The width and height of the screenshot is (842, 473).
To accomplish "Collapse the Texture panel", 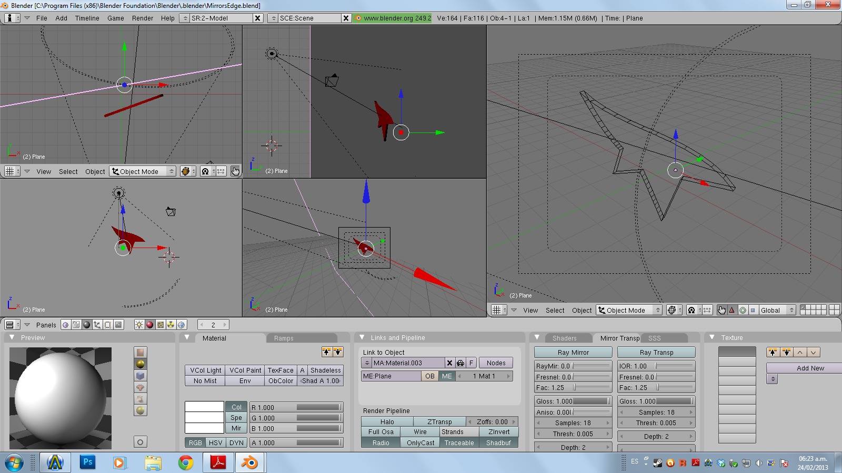I will [x=712, y=337].
